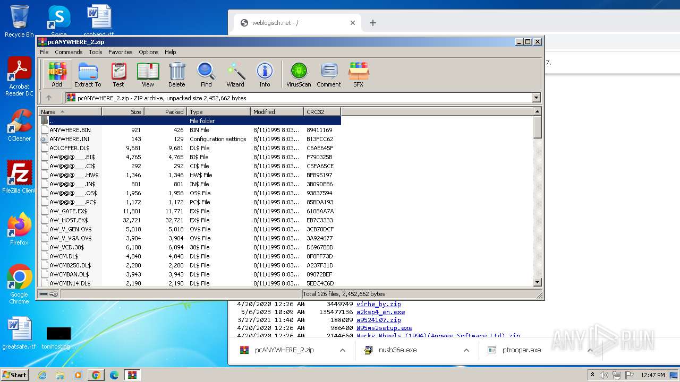The width and height of the screenshot is (680, 382).
Task: Click the Add toolbar icon in WinRAR
Action: pyautogui.click(x=57, y=74)
